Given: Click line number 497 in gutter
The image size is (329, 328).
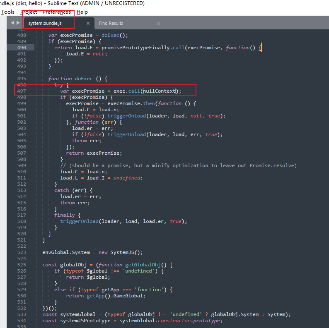Looking at the screenshot, I should point(22,91).
